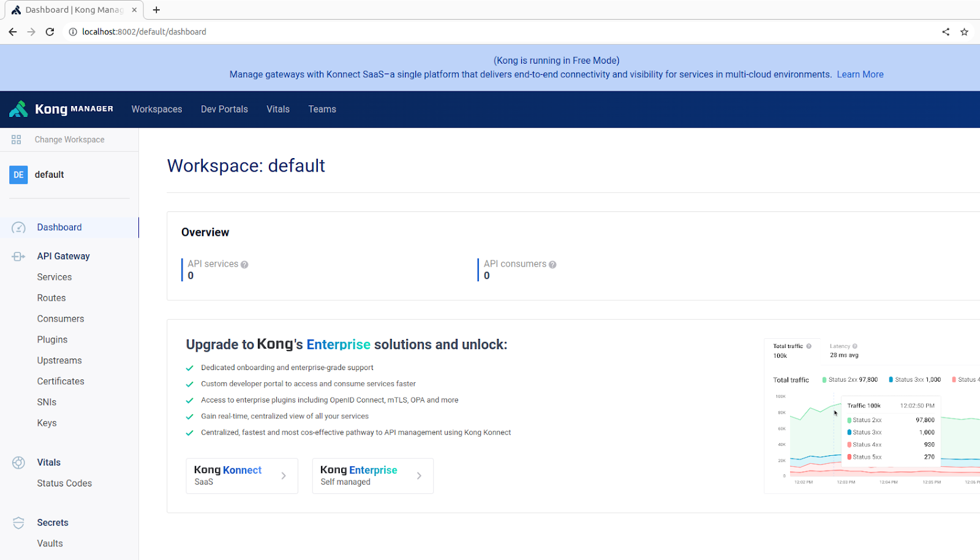Open Services in sidebar

[55, 277]
